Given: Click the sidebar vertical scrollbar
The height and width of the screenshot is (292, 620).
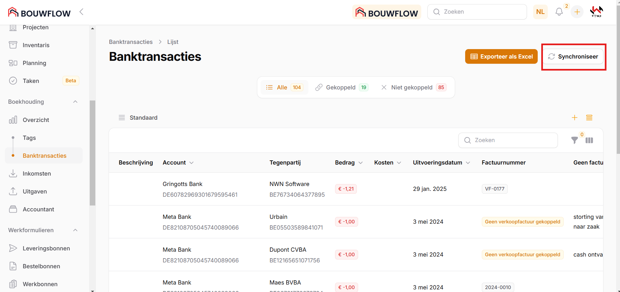Looking at the screenshot, I should pyautogui.click(x=92, y=153).
